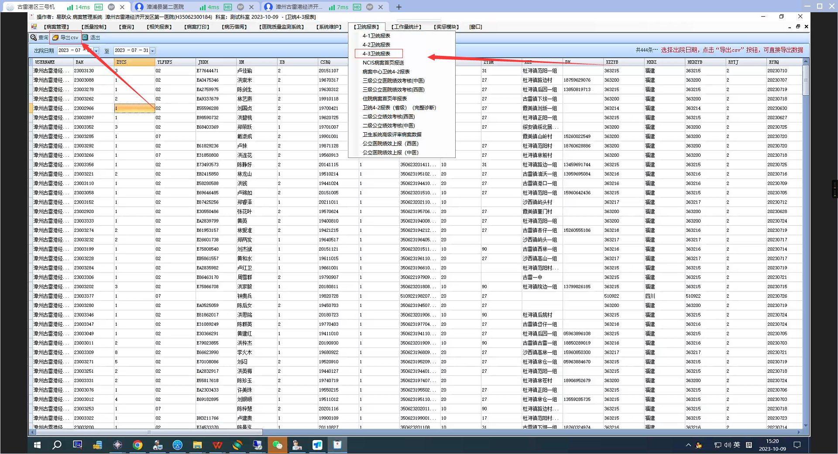Open the end date dropdown calendar
This screenshot has height=454, width=838.
click(152, 51)
